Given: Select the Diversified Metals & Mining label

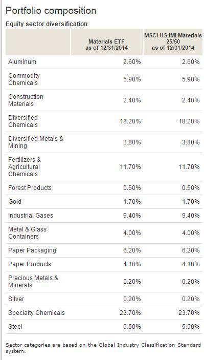Looking at the screenshot, I should tap(36, 142).
